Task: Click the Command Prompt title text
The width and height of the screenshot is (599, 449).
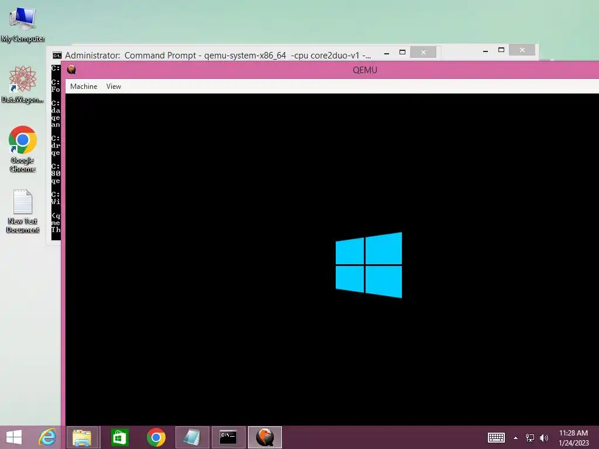Action: click(218, 56)
